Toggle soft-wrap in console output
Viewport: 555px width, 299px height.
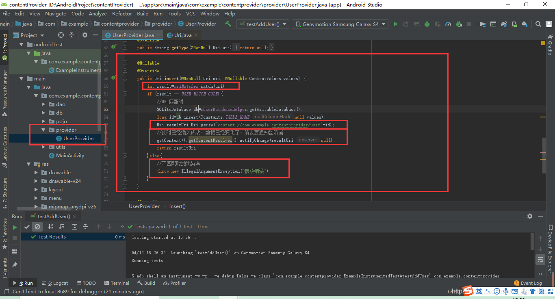(x=540, y=259)
